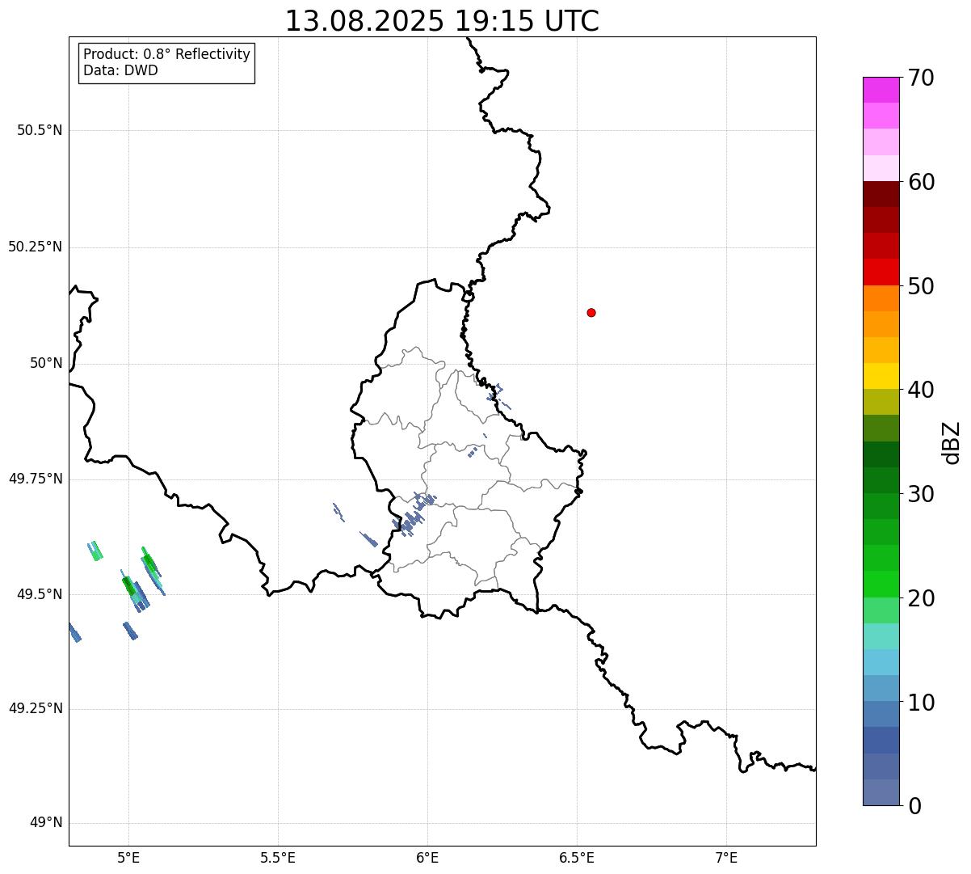Click the blue radar echo cluster in southwest Luxembourg
Viewport: 971px width, 874px height.
point(414,514)
